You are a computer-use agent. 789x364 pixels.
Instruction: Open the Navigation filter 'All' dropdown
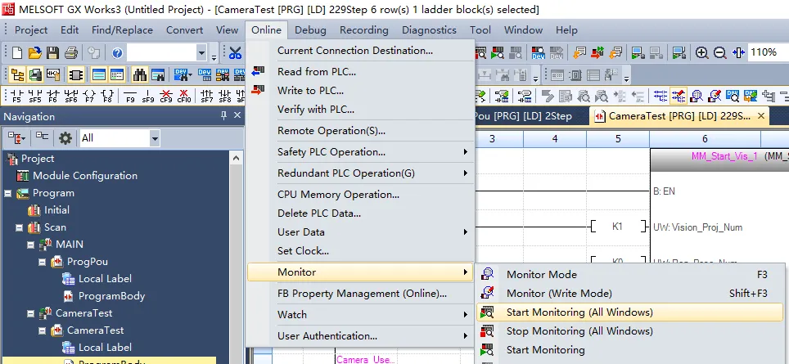pyautogui.click(x=154, y=137)
